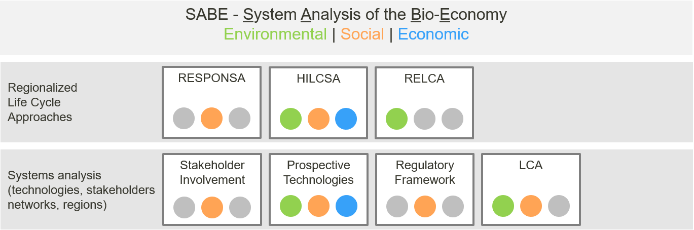Click the orange circle in the LCA box

[531, 206]
